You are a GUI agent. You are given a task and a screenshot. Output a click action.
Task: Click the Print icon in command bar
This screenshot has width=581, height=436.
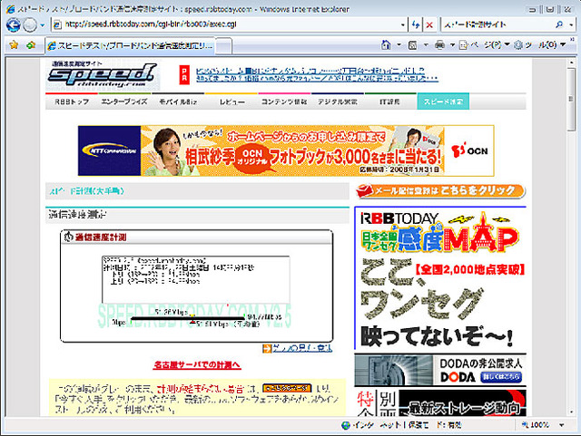(x=439, y=45)
